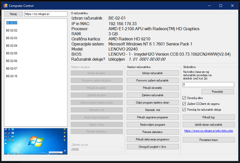
Task: Click the connection interval field showing 8
Action: click(208, 85)
